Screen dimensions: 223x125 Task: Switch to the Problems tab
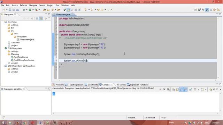tap(58, 85)
